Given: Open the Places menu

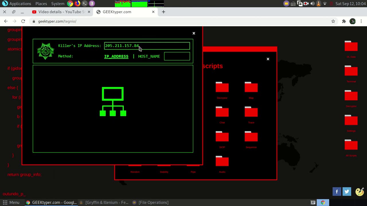Looking at the screenshot, I should tap(41, 3).
